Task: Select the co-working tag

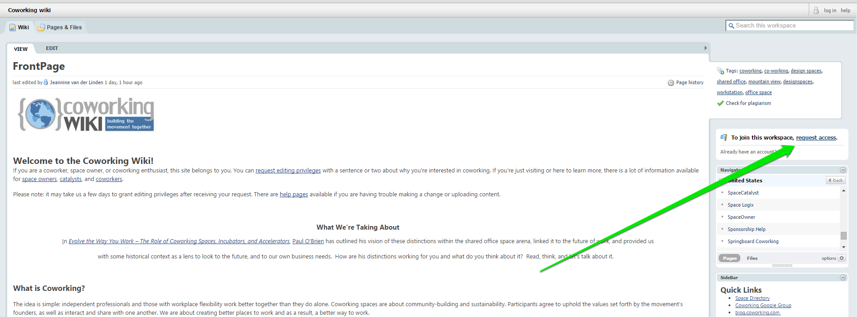Action: [776, 71]
